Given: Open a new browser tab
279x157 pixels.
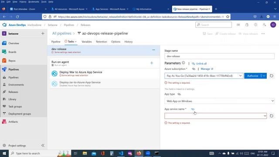Looking at the screenshot, I should (216, 9).
